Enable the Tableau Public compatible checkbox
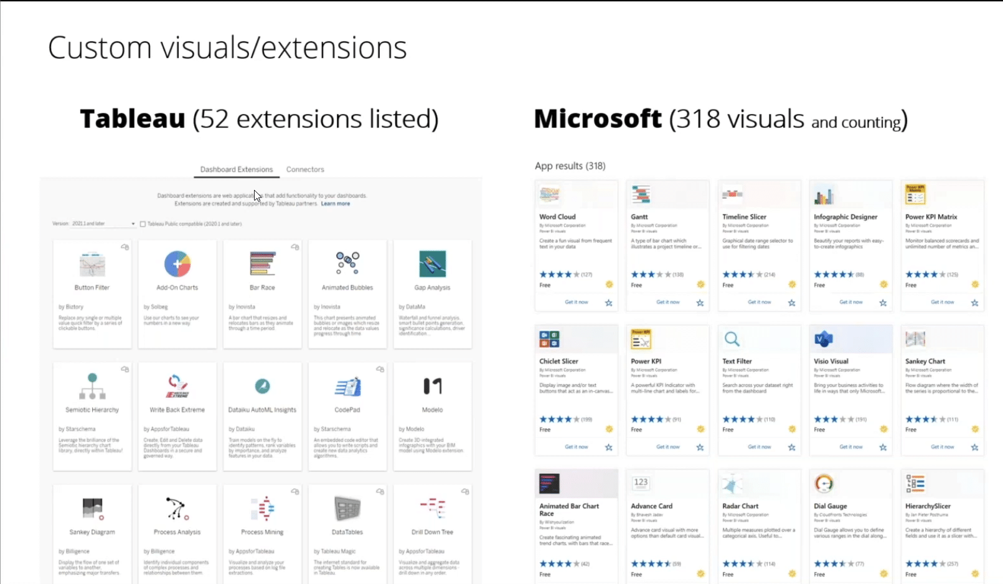Image resolution: width=1003 pixels, height=584 pixels. [x=143, y=224]
